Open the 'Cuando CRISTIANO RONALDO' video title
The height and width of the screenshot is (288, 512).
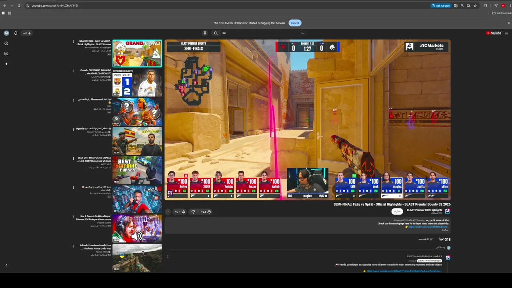click(96, 72)
